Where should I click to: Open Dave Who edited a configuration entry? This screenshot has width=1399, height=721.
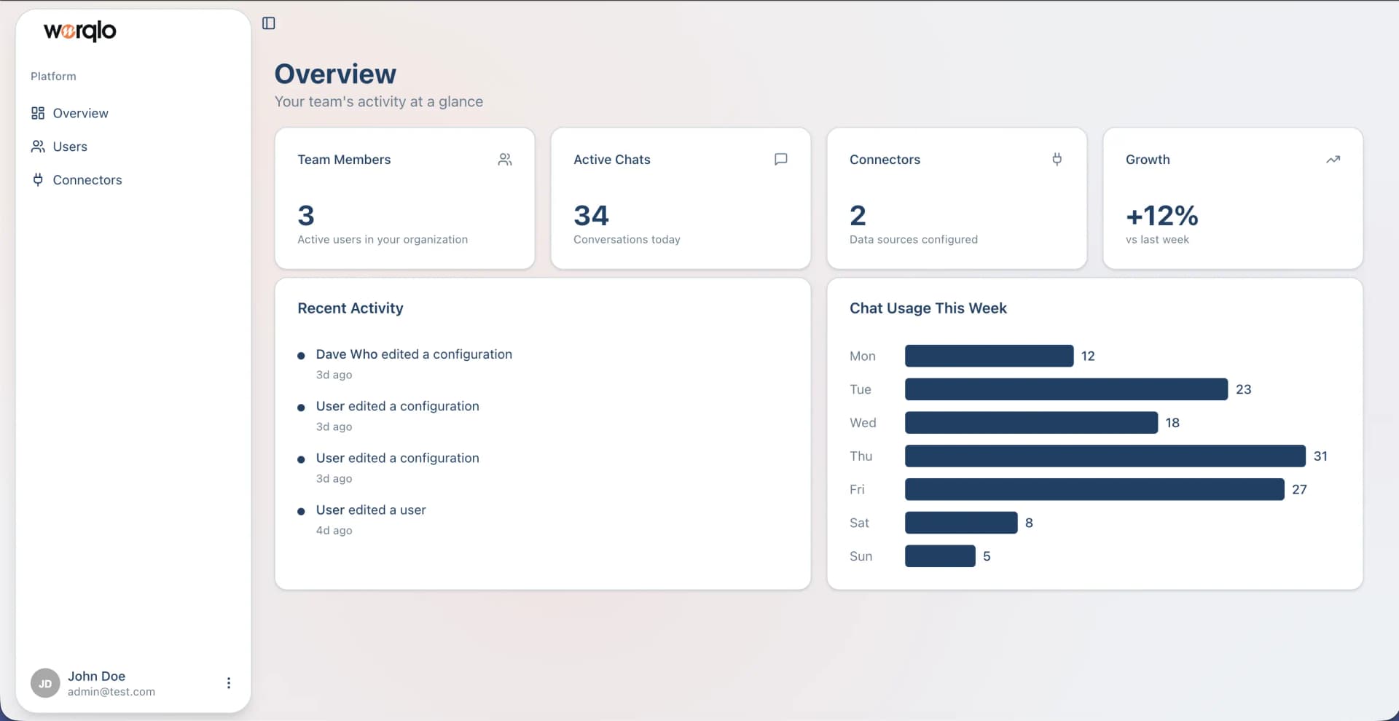414,354
